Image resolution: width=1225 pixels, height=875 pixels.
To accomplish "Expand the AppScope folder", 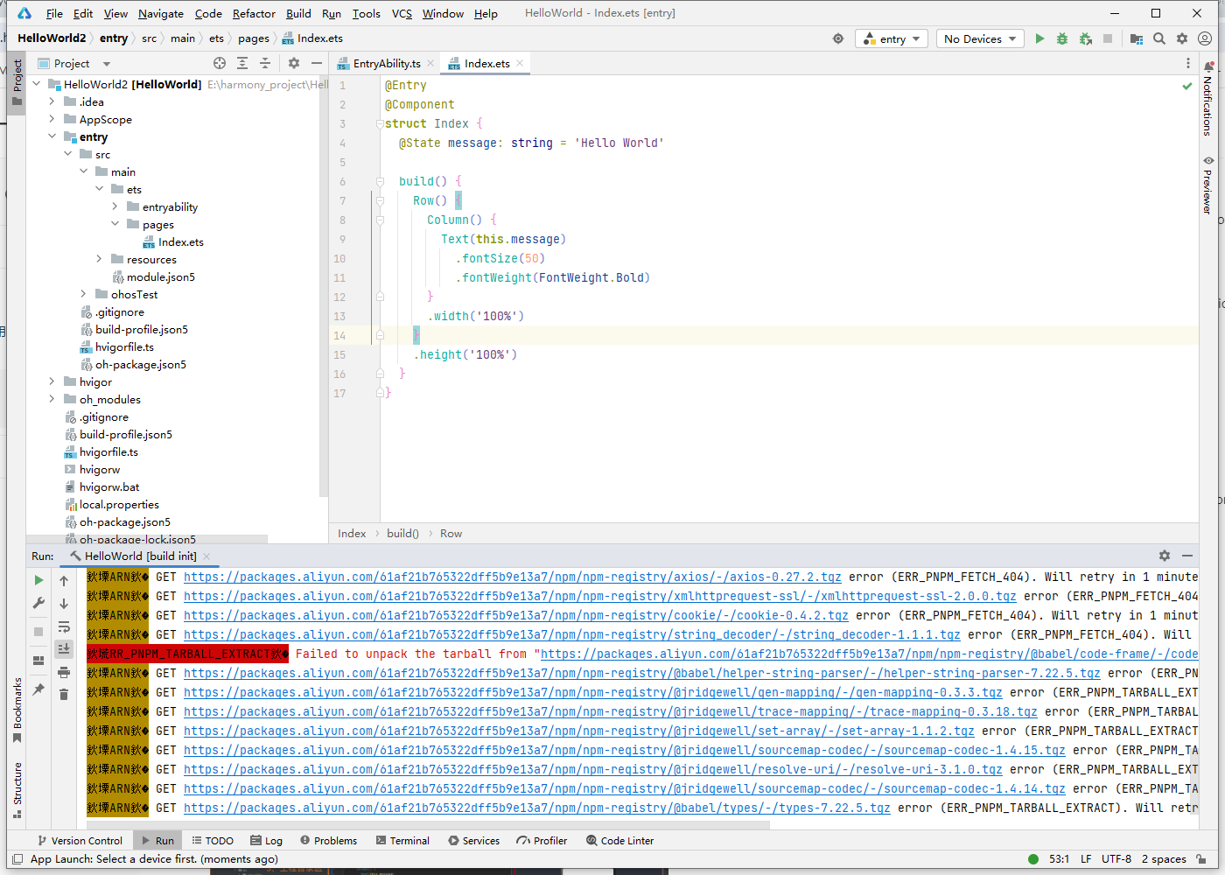I will (x=52, y=119).
